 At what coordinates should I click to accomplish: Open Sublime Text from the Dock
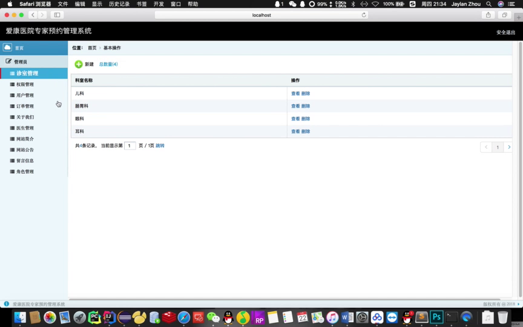[421, 317]
